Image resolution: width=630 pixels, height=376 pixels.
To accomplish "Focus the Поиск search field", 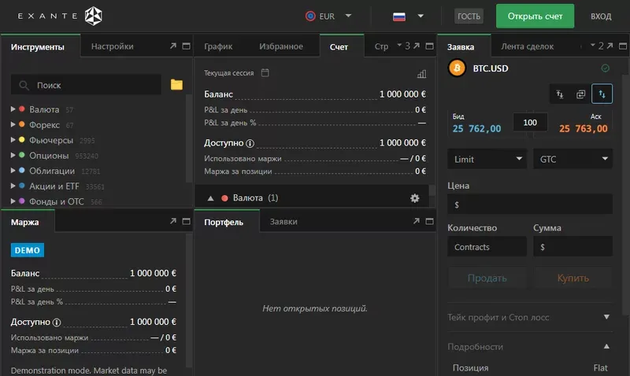I will tap(86, 85).
